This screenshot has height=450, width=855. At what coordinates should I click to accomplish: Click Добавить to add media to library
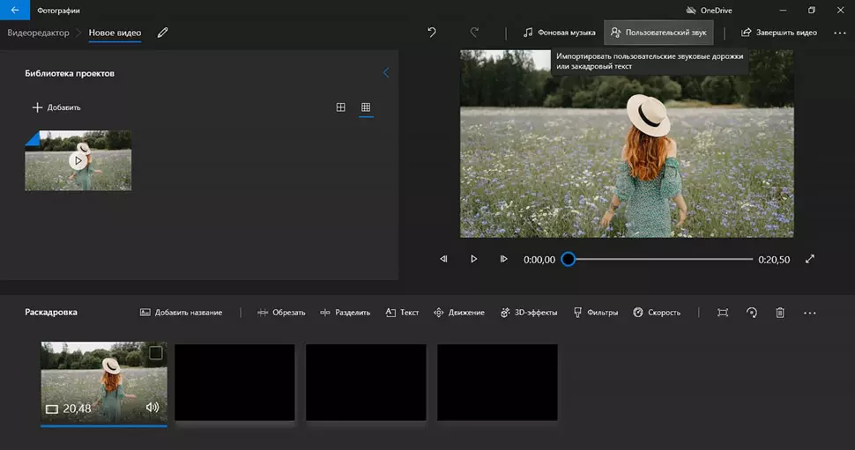[56, 107]
